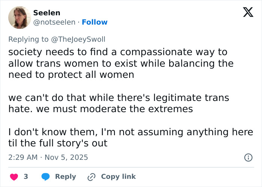Open the 2:29 AM timestamp

coord(22,157)
